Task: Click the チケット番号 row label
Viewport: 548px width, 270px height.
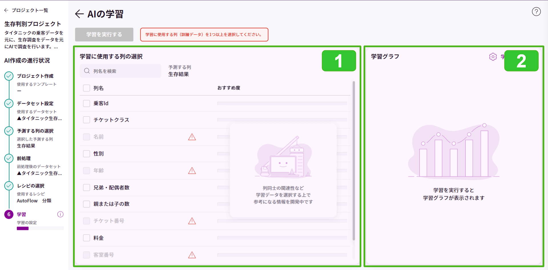Action: pos(109,221)
